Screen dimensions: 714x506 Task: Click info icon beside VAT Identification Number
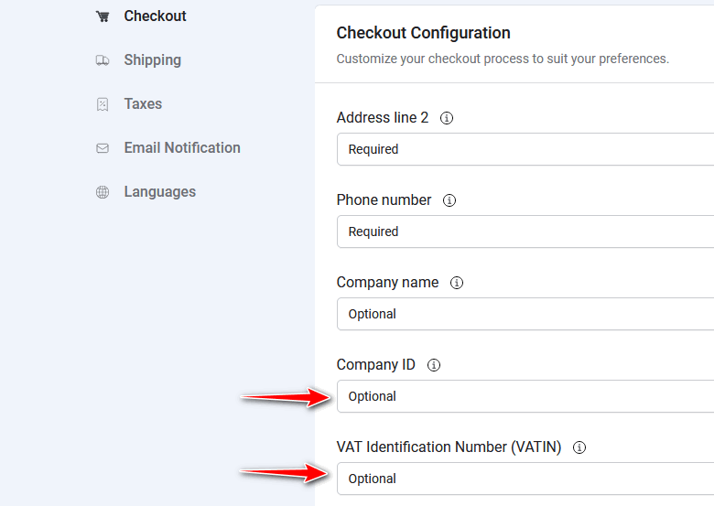pyautogui.click(x=579, y=447)
